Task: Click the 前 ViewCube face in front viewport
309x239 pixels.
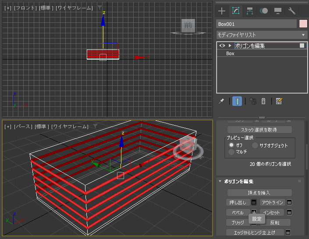Action: [x=188, y=25]
